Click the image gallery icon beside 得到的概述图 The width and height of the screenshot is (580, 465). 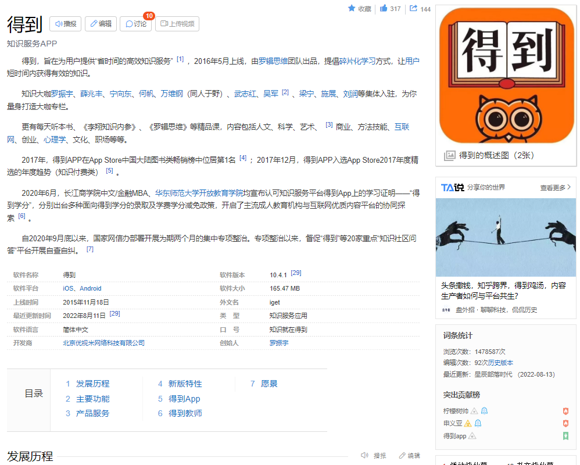[x=449, y=155]
